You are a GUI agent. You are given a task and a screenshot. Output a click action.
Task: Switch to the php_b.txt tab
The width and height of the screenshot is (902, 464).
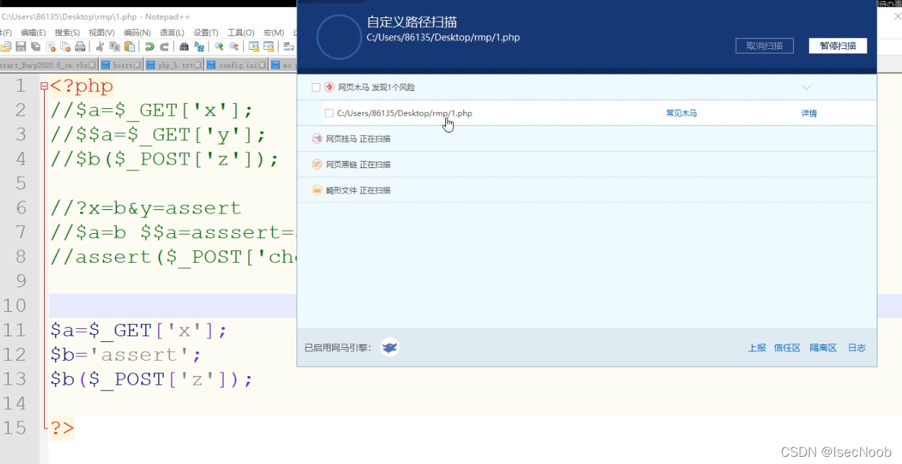pos(176,65)
